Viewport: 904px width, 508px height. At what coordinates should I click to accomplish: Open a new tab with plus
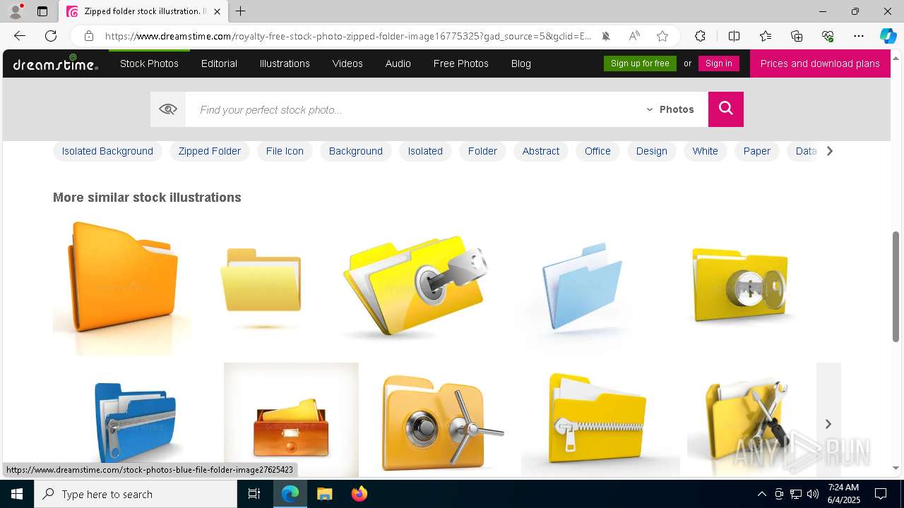(241, 11)
